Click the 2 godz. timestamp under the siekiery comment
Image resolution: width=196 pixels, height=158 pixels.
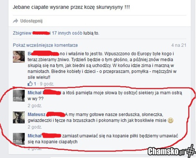tap(35, 106)
